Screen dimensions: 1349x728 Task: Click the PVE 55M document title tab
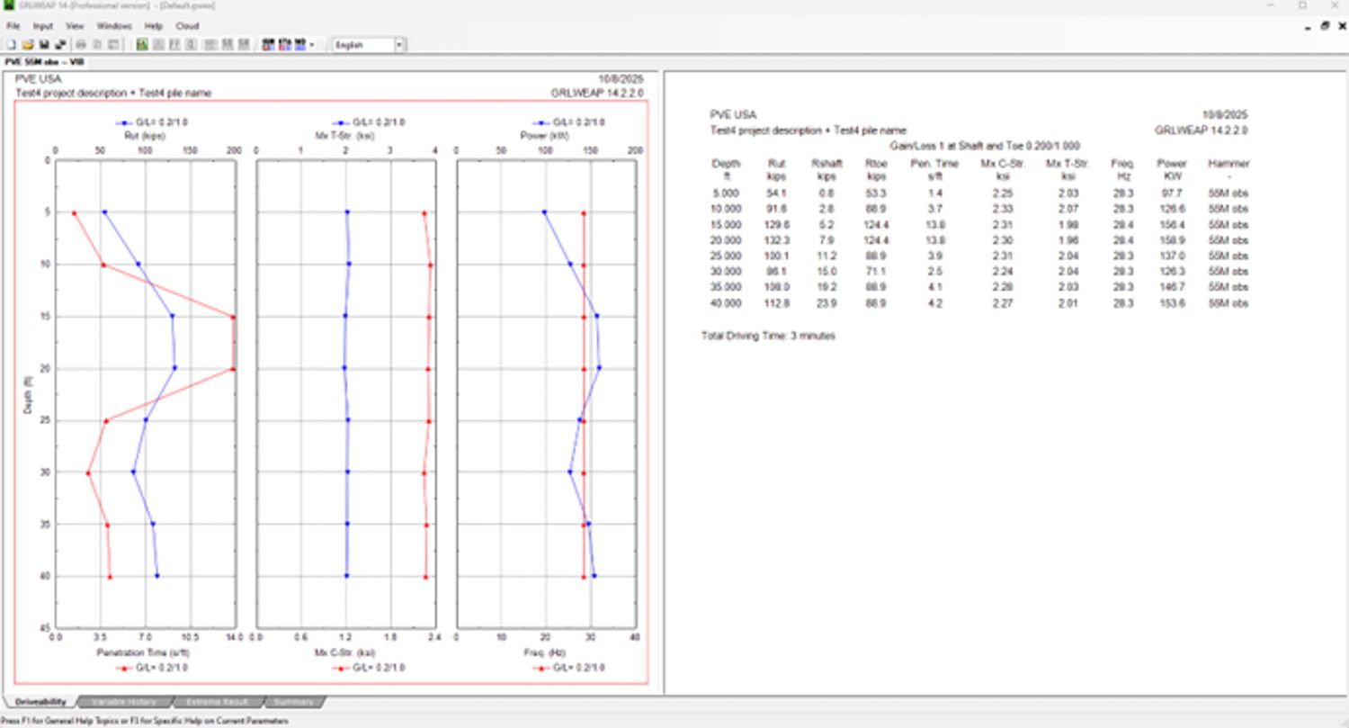pyautogui.click(x=44, y=62)
